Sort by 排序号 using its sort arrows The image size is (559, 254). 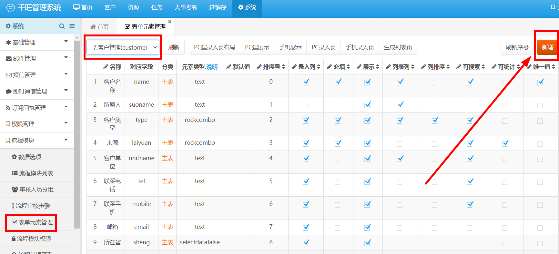tap(284, 67)
